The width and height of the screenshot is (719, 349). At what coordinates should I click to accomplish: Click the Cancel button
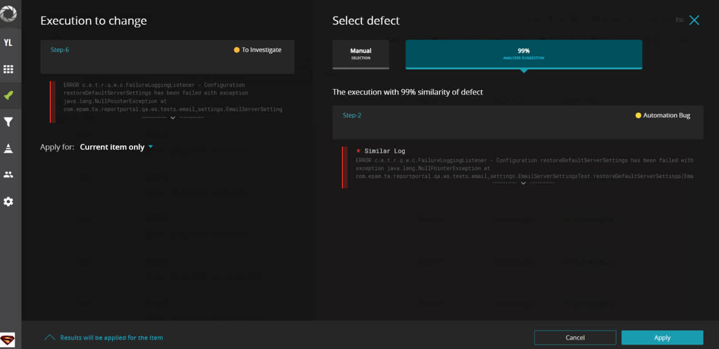click(x=575, y=338)
